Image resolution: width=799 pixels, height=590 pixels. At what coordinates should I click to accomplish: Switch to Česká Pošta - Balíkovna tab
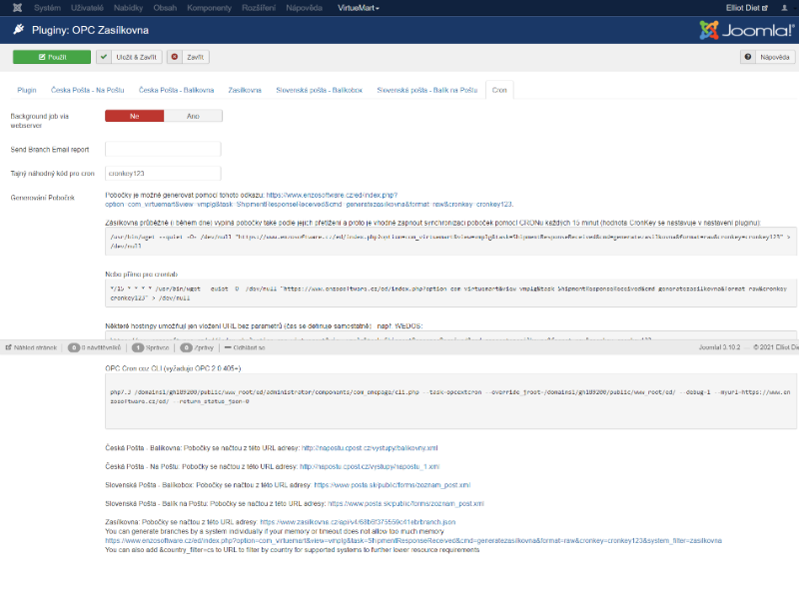tap(177, 90)
